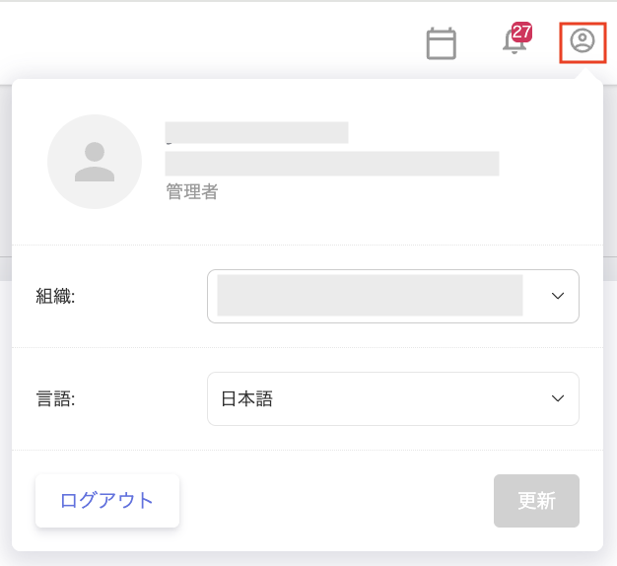The height and width of the screenshot is (566, 617).
Task: Click the gray profile avatar image
Action: click(x=95, y=162)
